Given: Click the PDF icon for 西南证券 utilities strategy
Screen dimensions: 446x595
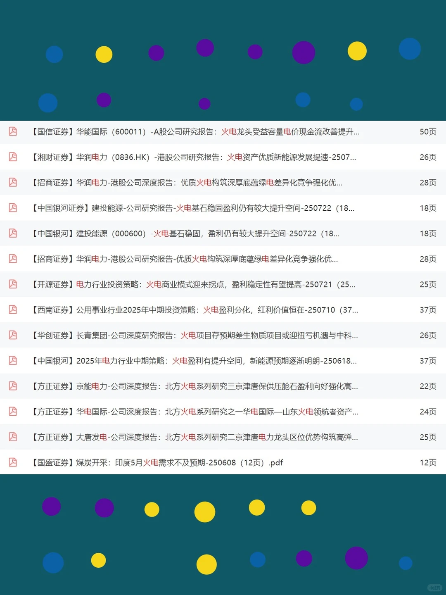Looking at the screenshot, I should pyautogui.click(x=13, y=310).
